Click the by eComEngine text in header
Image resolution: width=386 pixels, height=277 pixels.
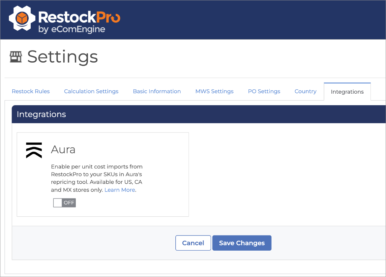[72, 29]
